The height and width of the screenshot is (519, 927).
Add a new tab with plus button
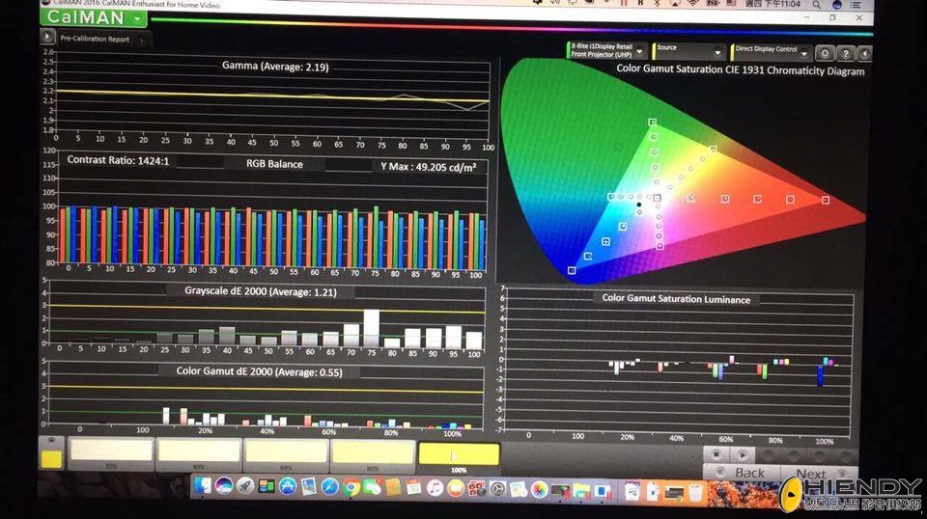click(x=142, y=41)
